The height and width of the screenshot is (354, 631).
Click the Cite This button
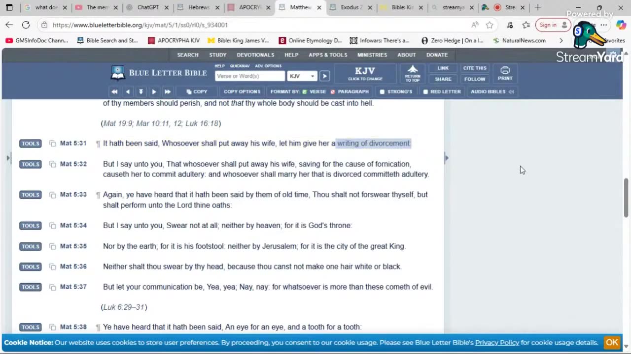(x=475, y=68)
